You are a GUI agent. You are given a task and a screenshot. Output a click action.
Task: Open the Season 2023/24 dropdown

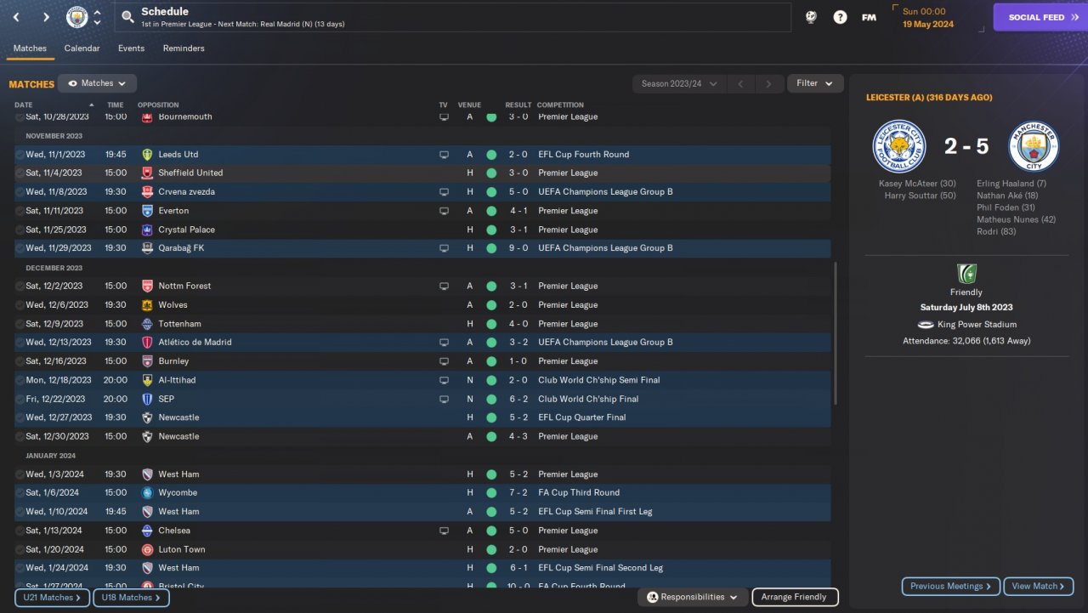click(x=679, y=83)
